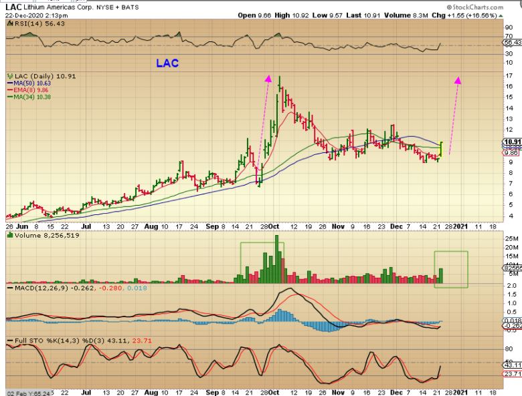Screen dimensions: 522x396
Task: Click the Lithium Americas Corp. company name
Action: click(x=59, y=7)
